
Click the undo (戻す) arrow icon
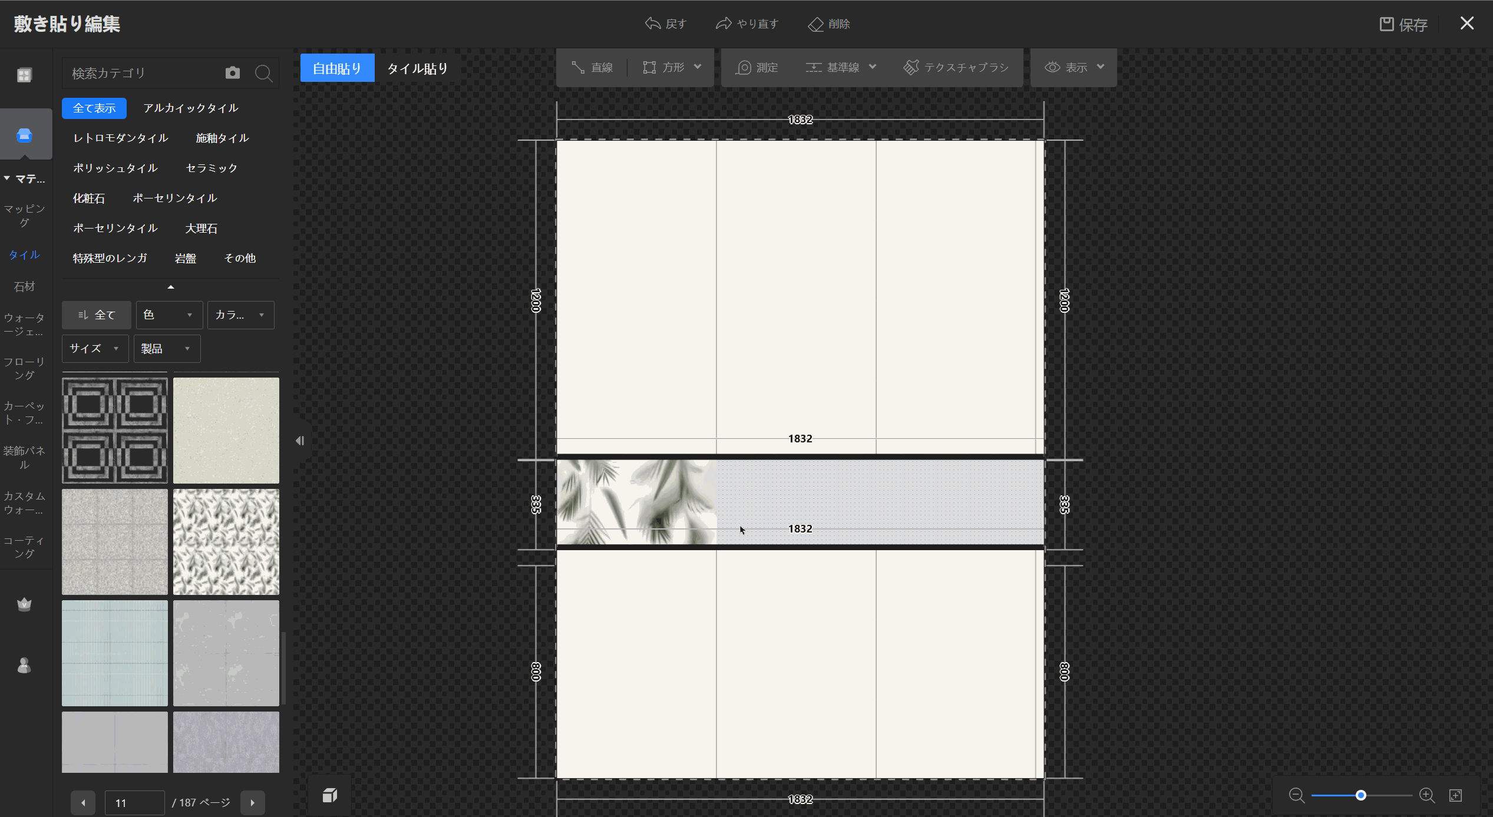[652, 24]
